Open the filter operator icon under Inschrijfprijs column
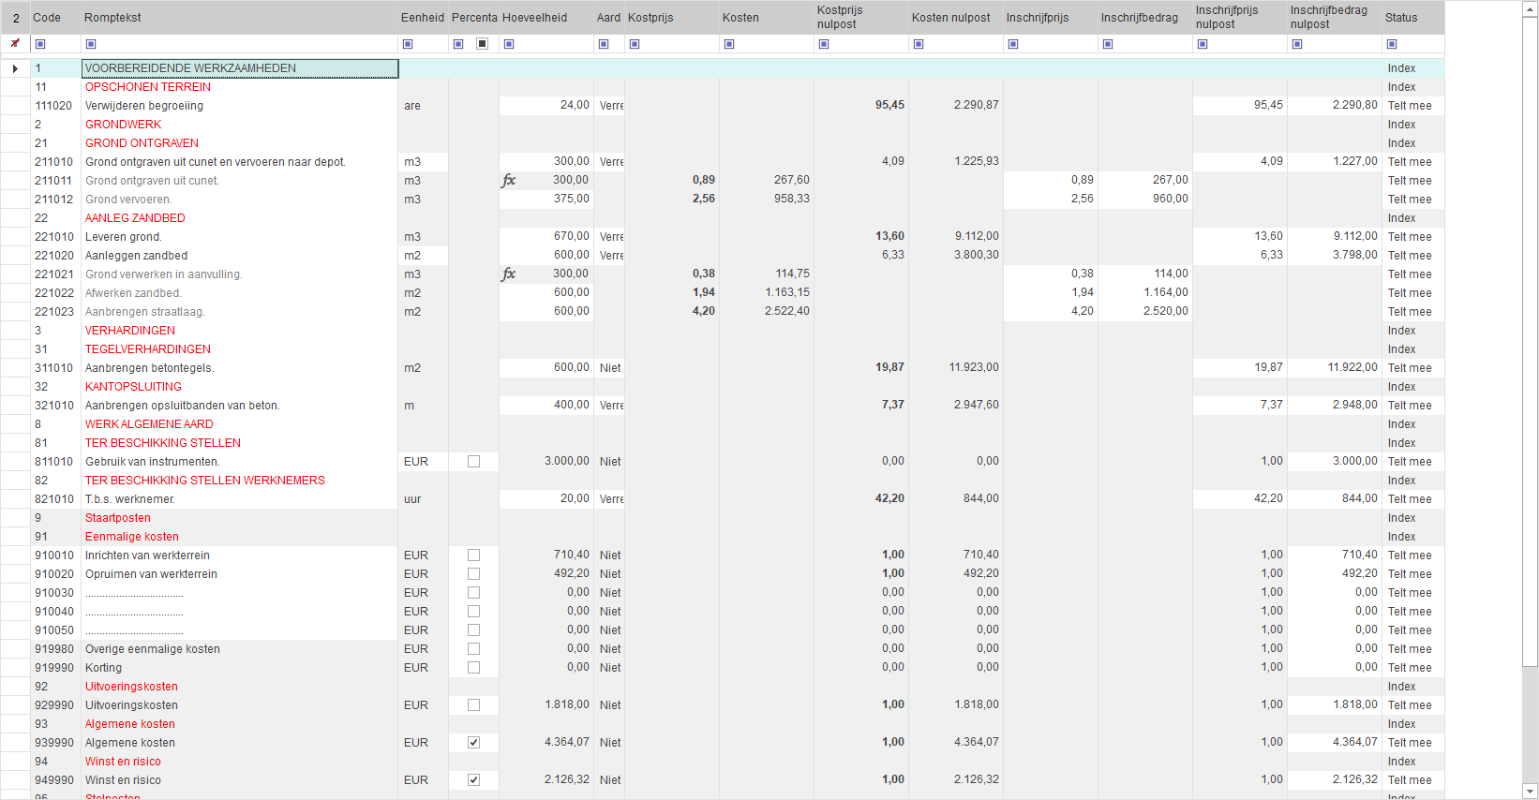 [1013, 44]
